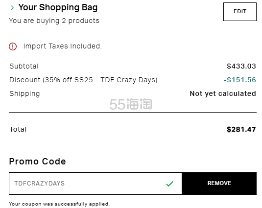The image size is (262, 208).
Task: Focus the TDFCRAZYDAYS promo code input
Action: pos(95,184)
